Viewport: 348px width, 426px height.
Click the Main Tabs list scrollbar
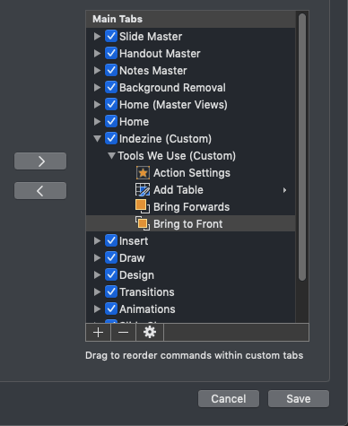click(302, 147)
